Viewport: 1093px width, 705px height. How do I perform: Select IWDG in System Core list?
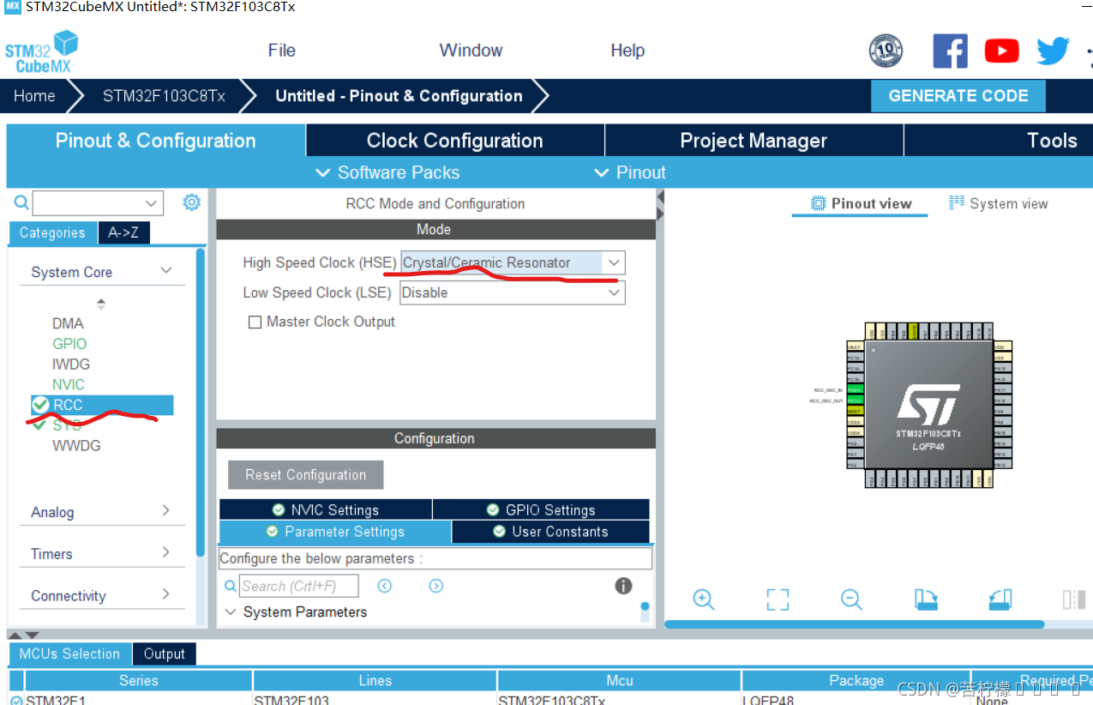tap(71, 365)
